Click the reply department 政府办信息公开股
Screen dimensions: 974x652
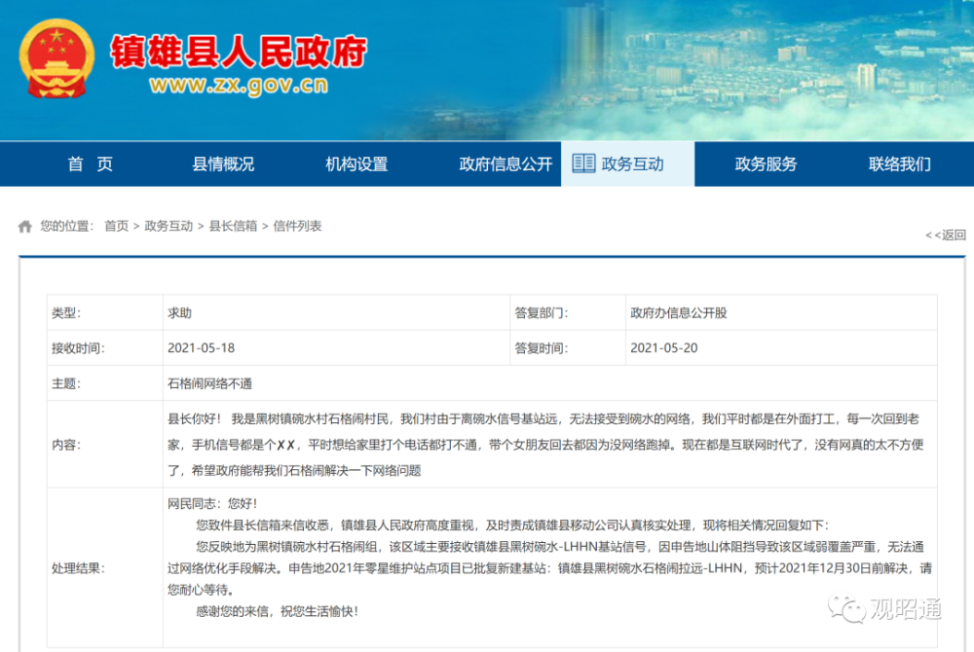click(678, 312)
